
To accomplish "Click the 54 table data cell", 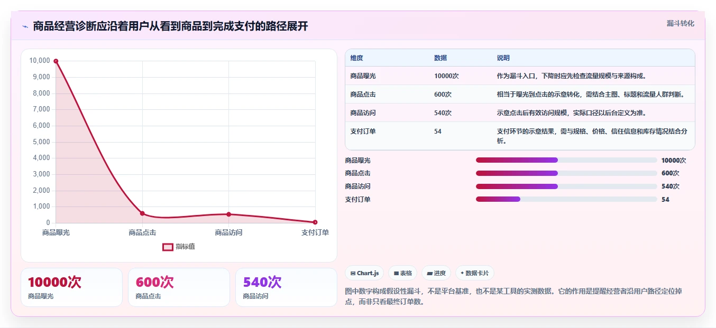I will pyautogui.click(x=438, y=132).
